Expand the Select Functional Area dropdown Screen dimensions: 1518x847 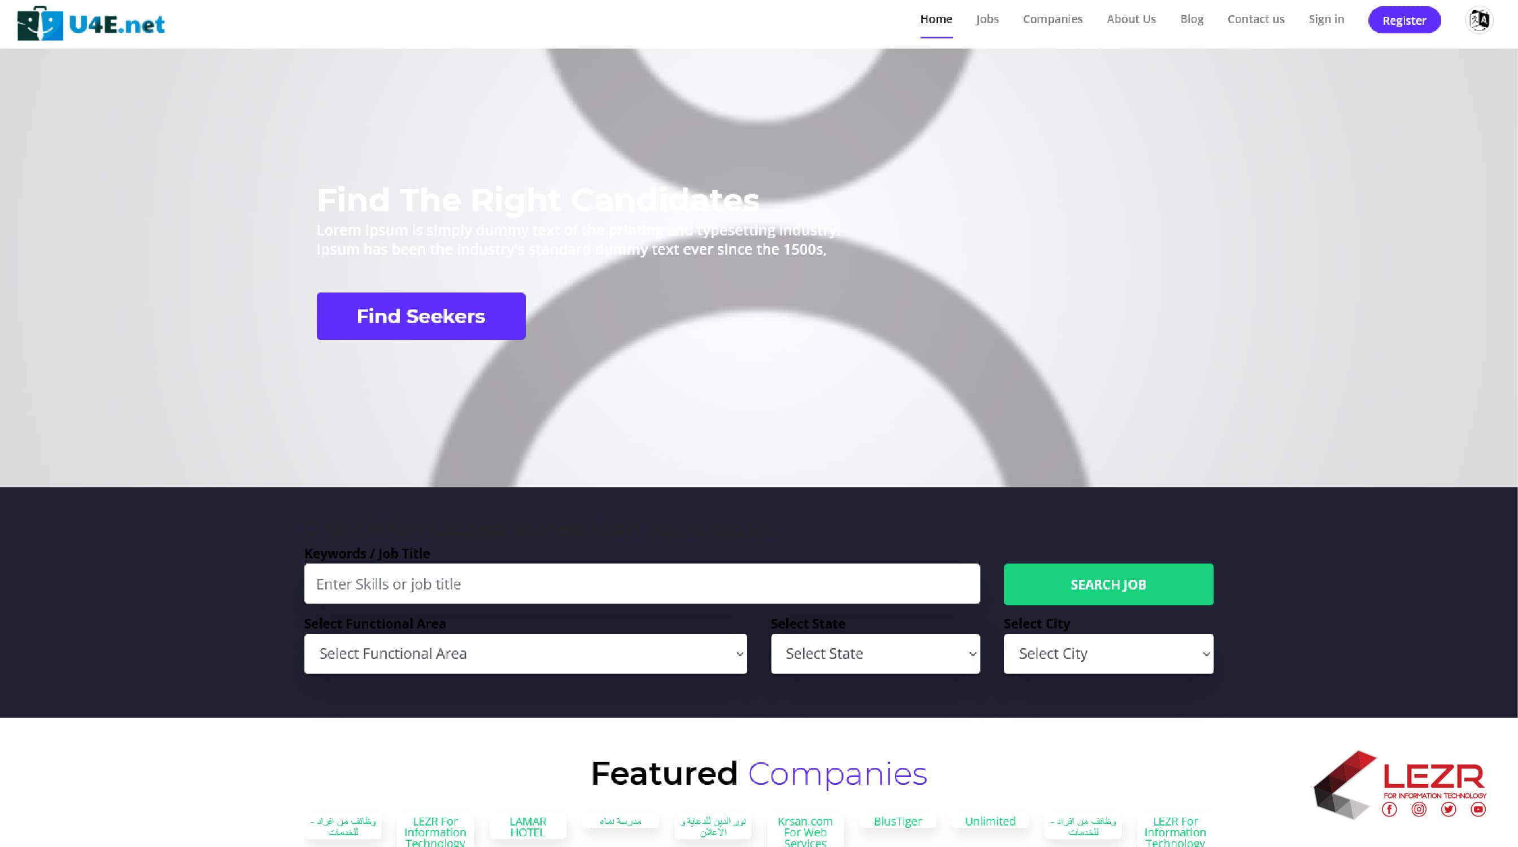[525, 653]
